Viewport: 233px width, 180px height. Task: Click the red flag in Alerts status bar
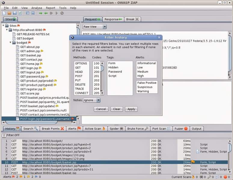click(x=13, y=177)
